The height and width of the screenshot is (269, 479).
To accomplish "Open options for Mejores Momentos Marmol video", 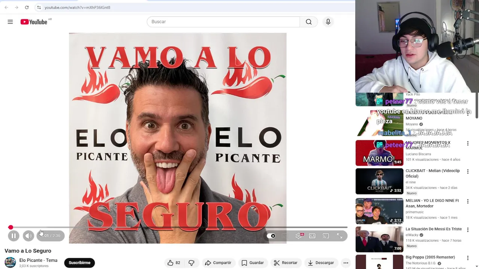I will pyautogui.click(x=468, y=143).
